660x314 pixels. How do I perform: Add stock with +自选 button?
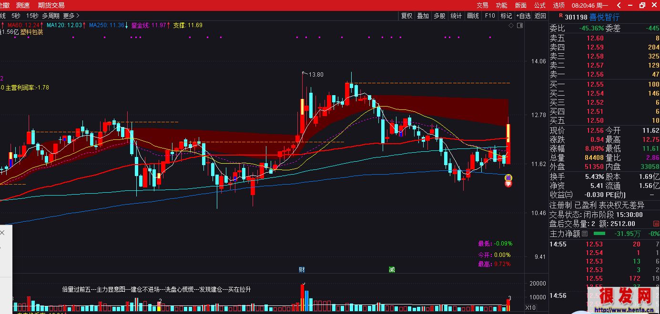(x=523, y=16)
